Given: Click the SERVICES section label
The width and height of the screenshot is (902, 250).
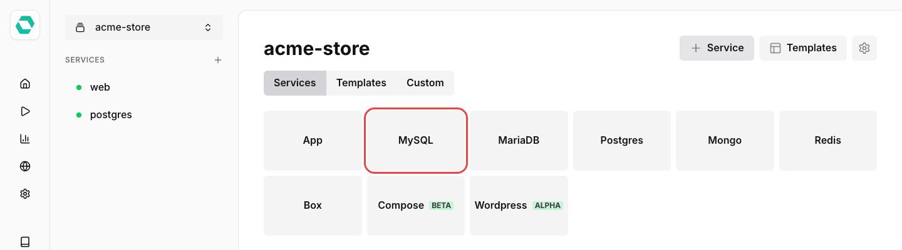Looking at the screenshot, I should pos(85,60).
